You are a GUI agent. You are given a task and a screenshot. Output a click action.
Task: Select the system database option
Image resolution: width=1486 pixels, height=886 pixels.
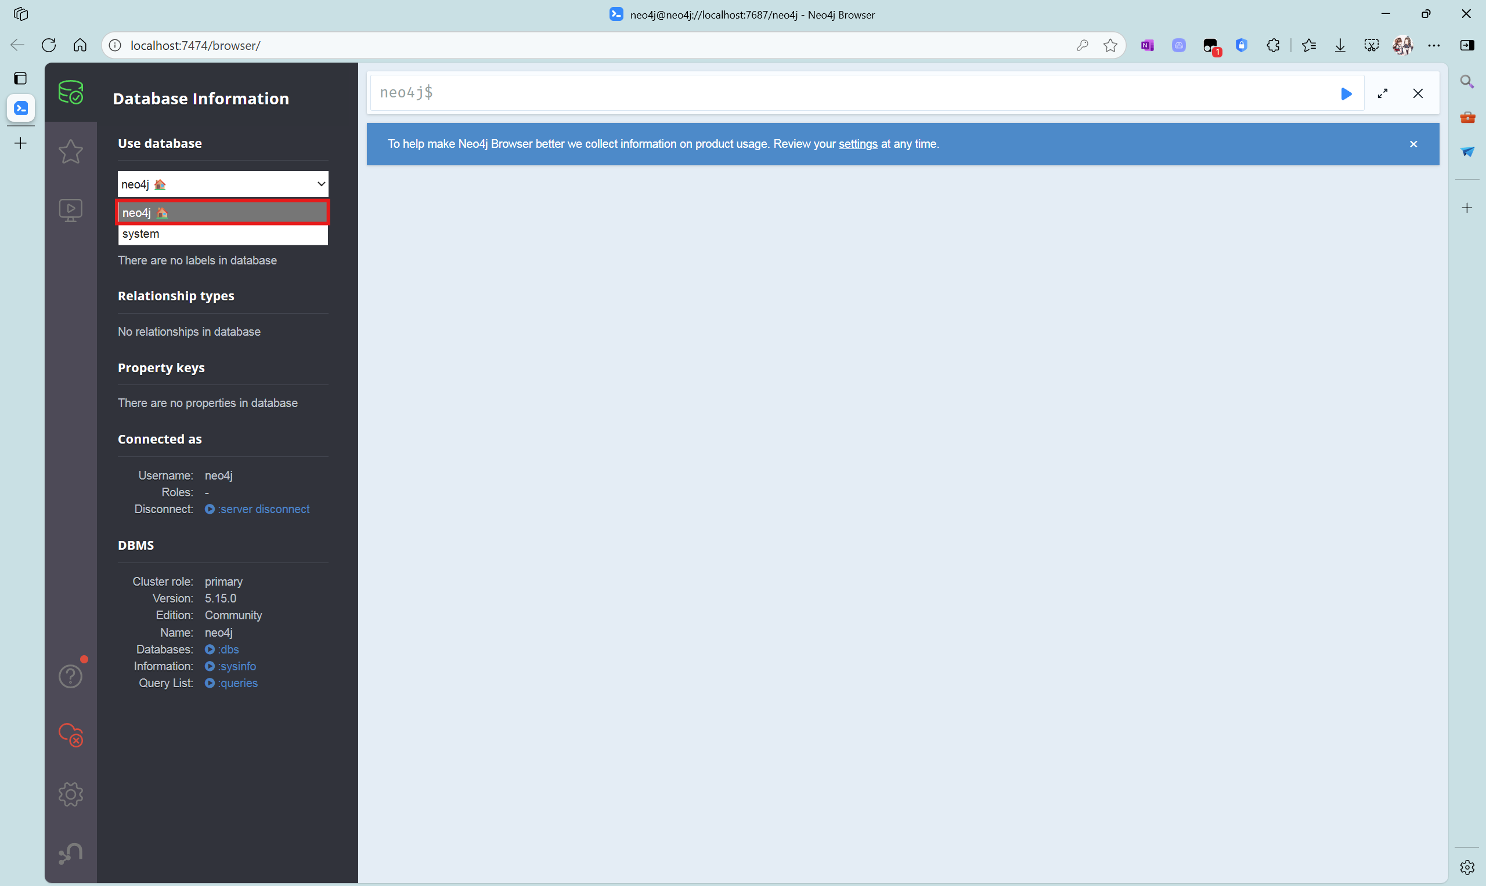pyautogui.click(x=223, y=234)
